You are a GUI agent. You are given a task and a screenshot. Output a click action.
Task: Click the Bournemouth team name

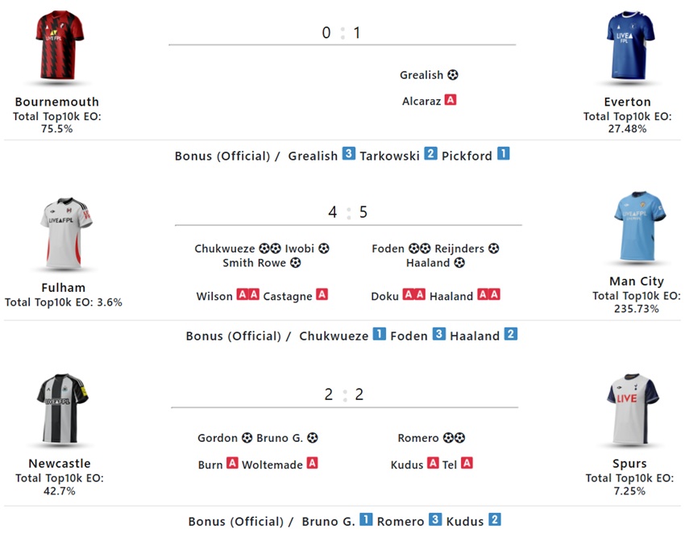click(x=56, y=102)
